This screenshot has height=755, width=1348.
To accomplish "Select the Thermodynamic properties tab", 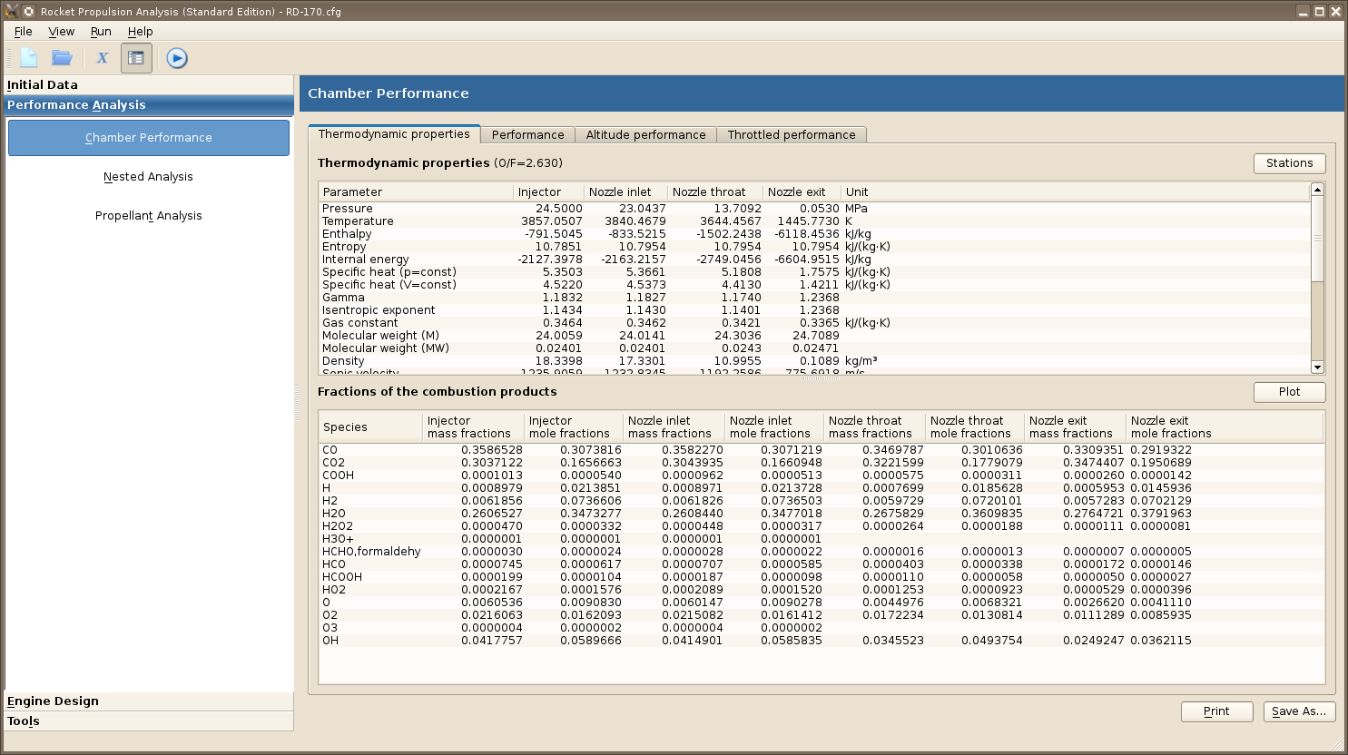I will coord(394,133).
